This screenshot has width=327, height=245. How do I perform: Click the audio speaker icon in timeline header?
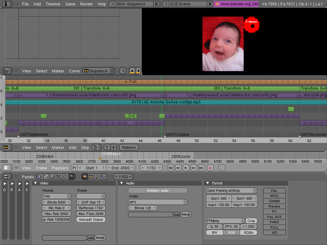click(x=222, y=168)
